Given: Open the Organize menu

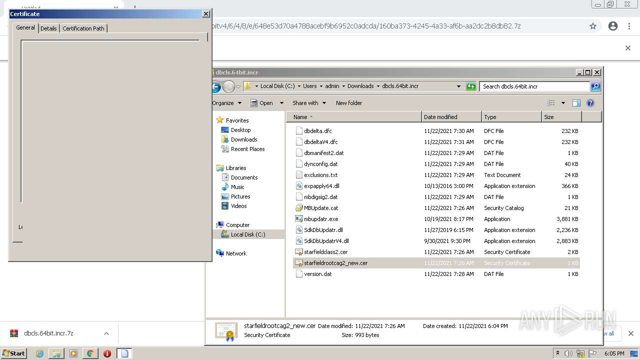Looking at the screenshot, I should [226, 103].
